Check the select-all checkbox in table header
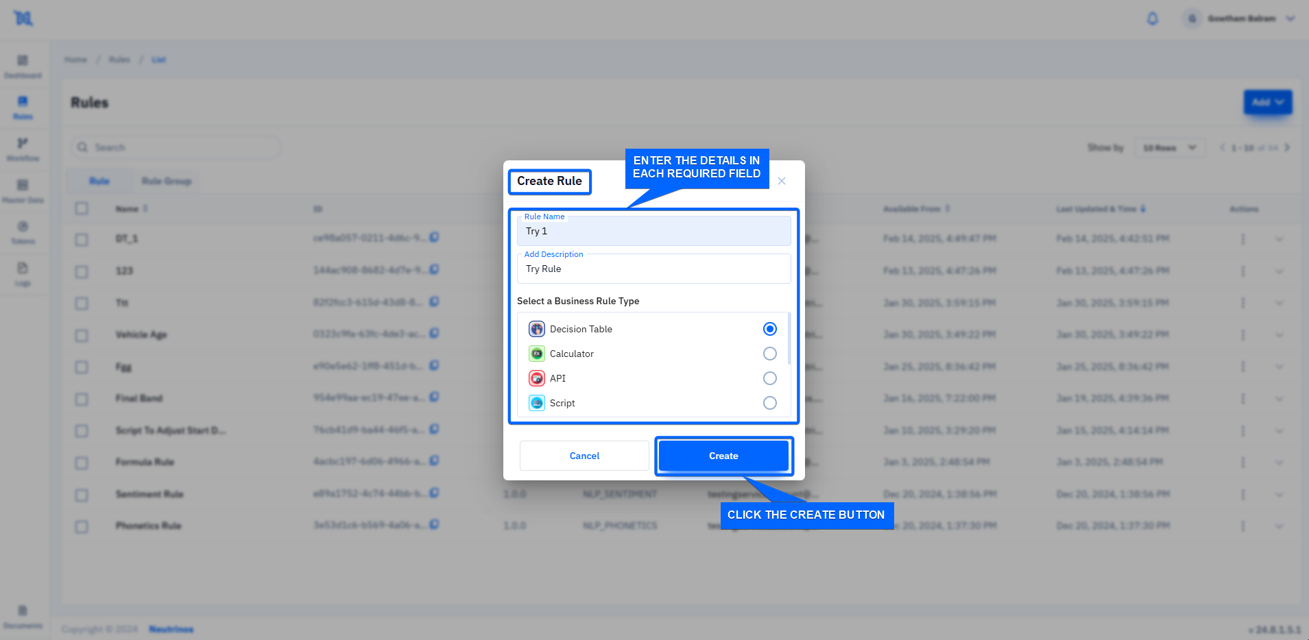The image size is (1309, 640). pos(82,208)
